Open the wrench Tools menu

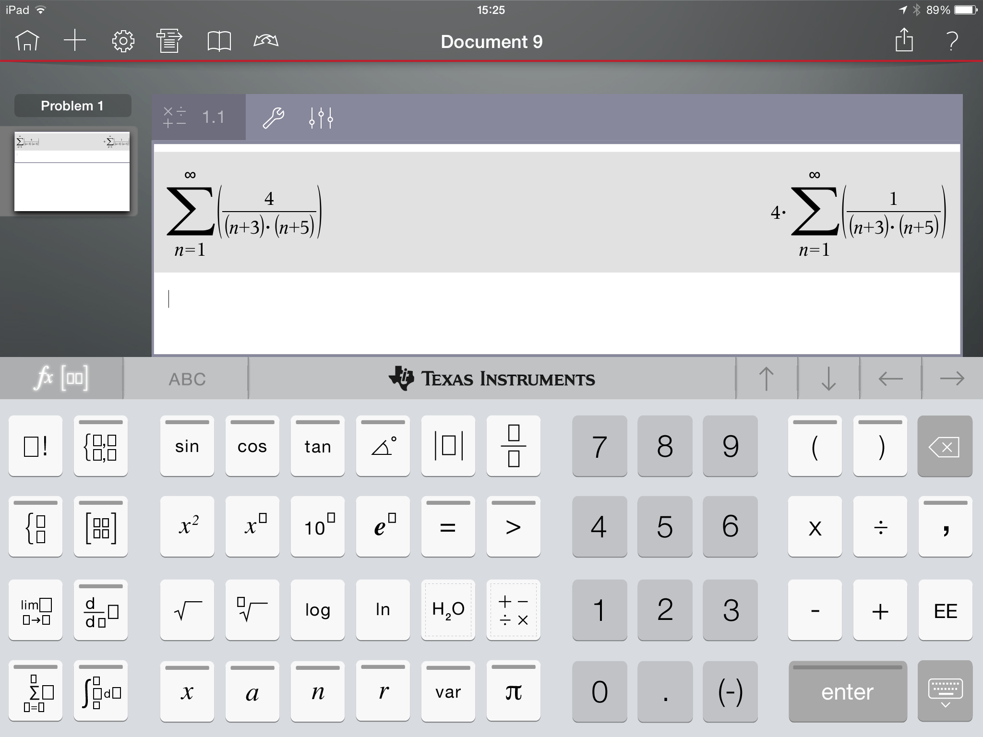[x=273, y=118]
